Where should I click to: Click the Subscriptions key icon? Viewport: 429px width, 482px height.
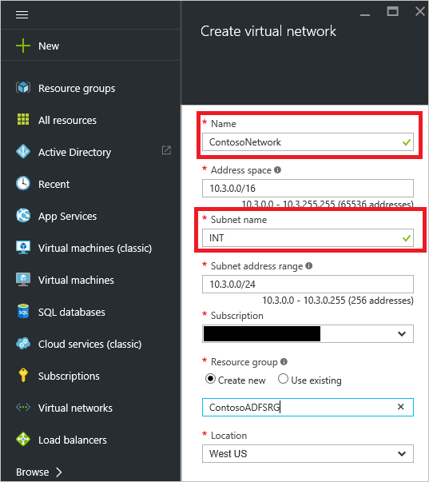(x=23, y=376)
